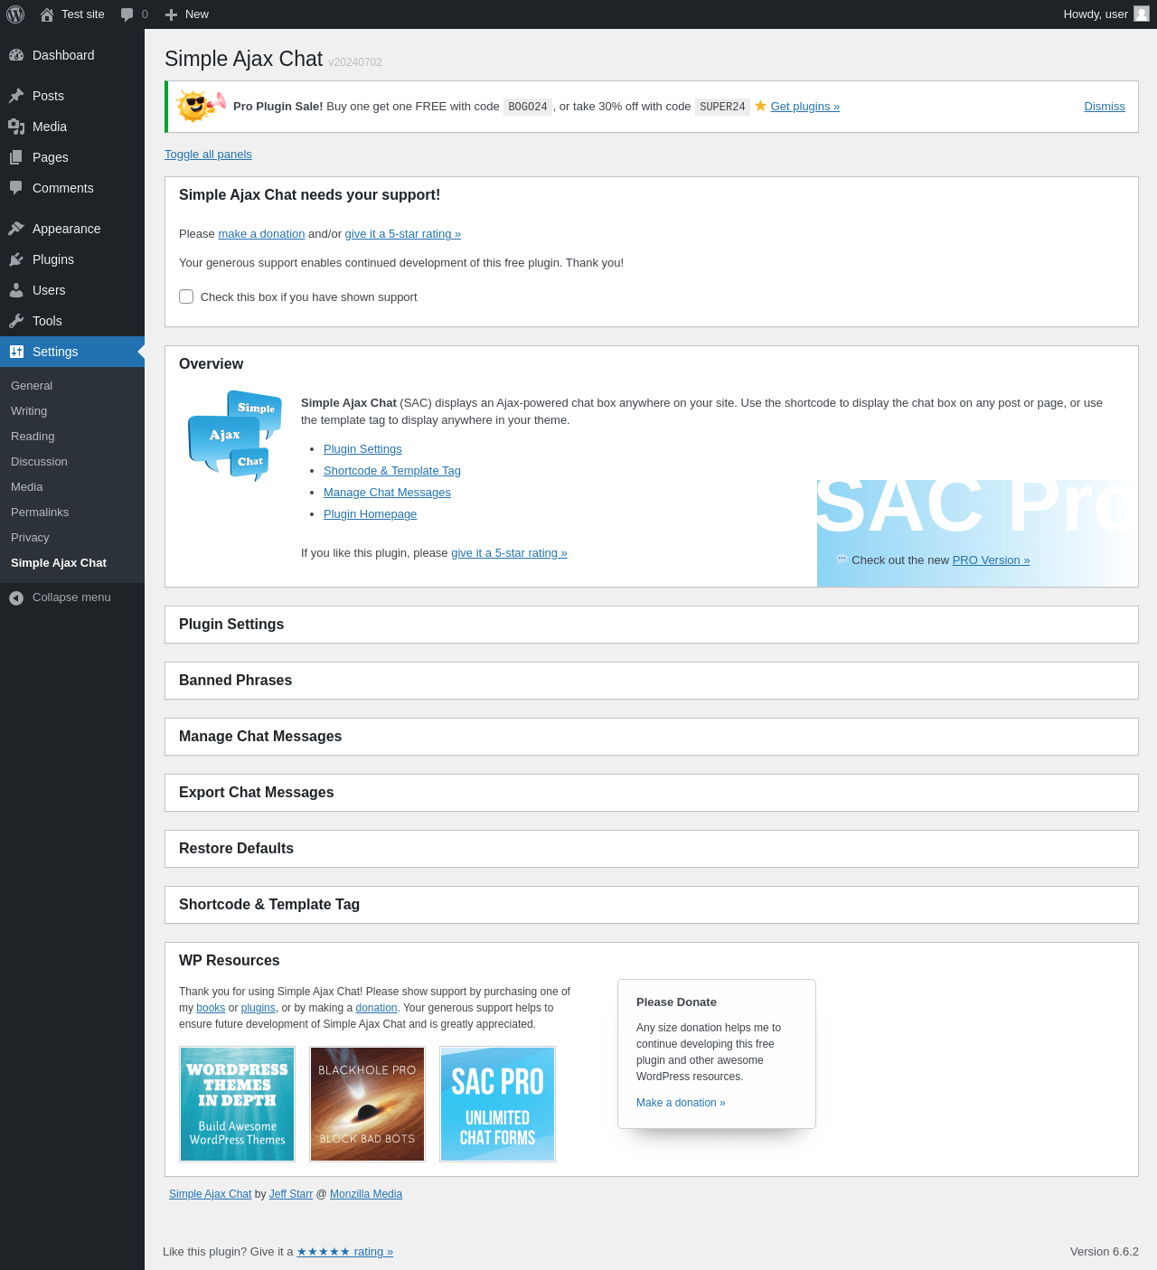The height and width of the screenshot is (1270, 1157).
Task: Click Make a donation » in donate box
Action: click(x=681, y=1103)
